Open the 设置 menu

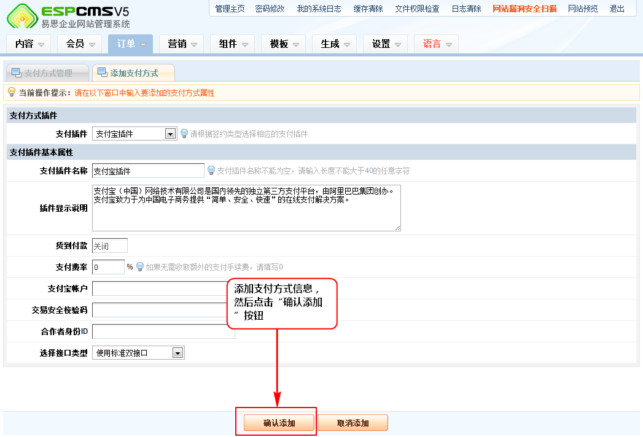coord(386,44)
